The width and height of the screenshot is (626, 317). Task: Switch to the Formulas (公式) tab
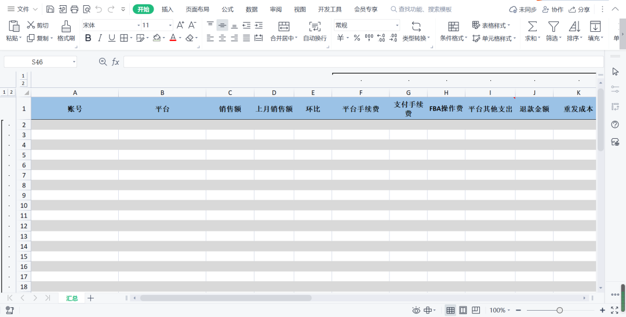227,9
